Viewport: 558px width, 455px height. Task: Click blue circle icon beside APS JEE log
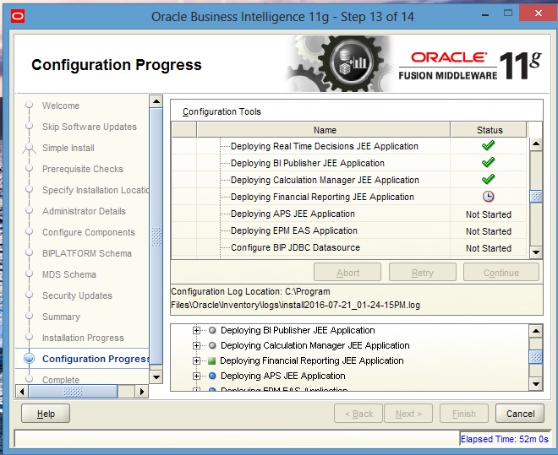[212, 376]
